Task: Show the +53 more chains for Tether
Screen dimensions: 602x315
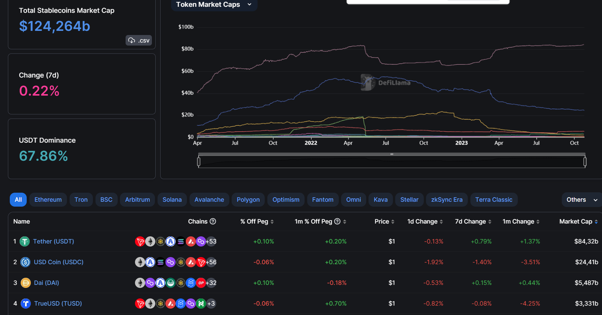Action: [x=211, y=242]
